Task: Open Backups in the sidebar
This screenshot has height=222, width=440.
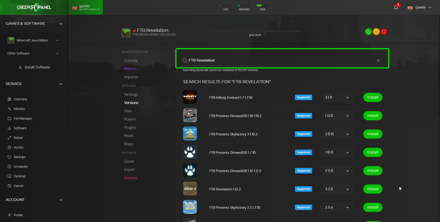Action: click(20, 157)
